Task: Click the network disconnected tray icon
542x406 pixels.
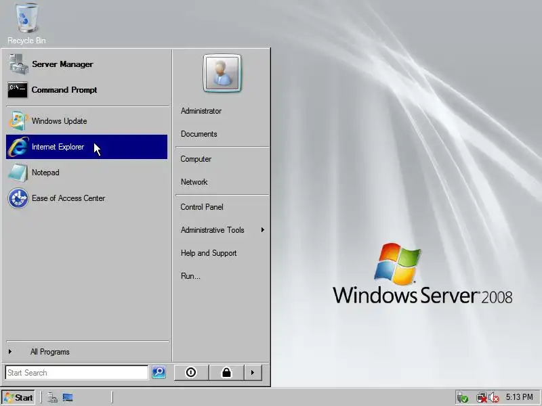Action: [x=481, y=398]
